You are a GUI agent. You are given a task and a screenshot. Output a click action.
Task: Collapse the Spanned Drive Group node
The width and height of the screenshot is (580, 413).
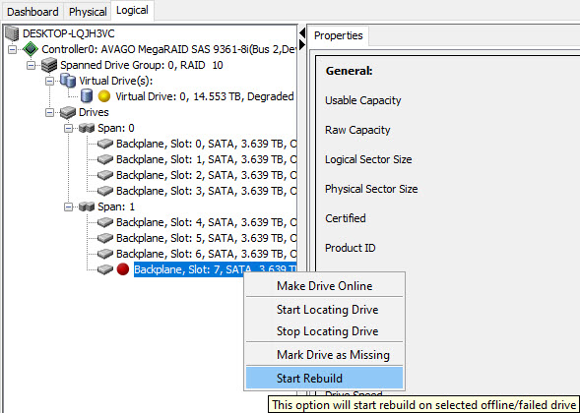click(31, 65)
